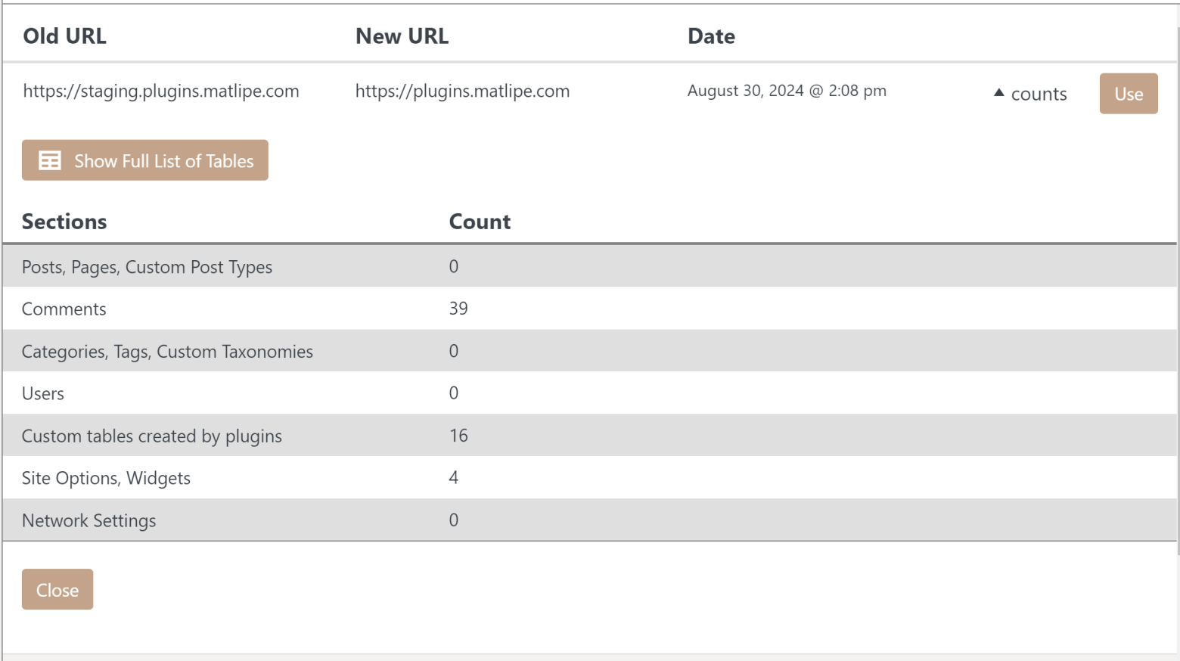Click the old staging URL text
This screenshot has width=1180, height=661.
[161, 92]
